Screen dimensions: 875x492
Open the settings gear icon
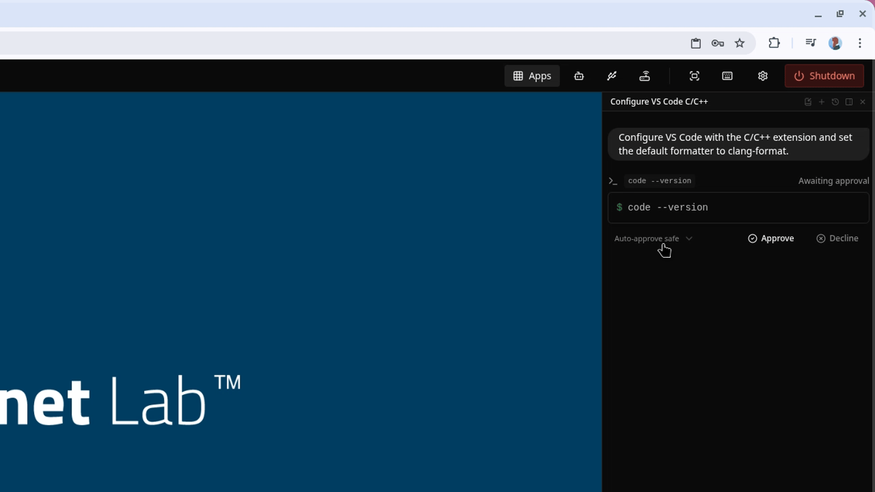click(762, 76)
